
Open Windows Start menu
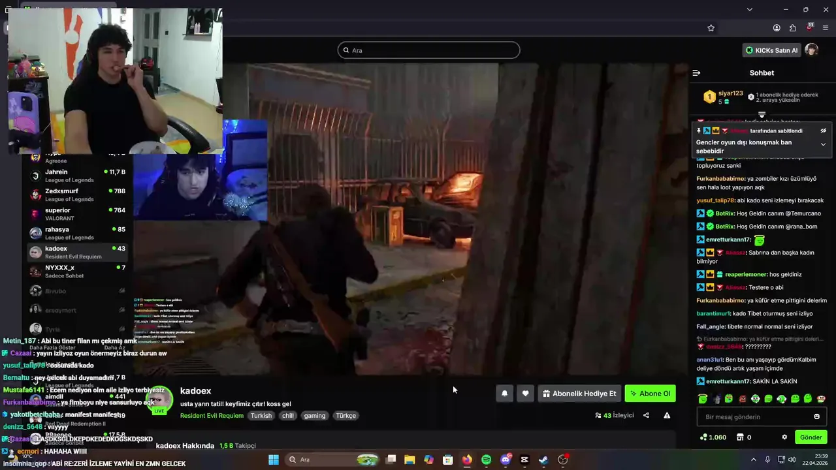coord(274,460)
